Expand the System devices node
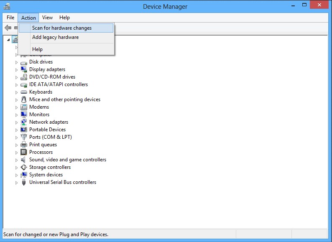 (x=16, y=175)
